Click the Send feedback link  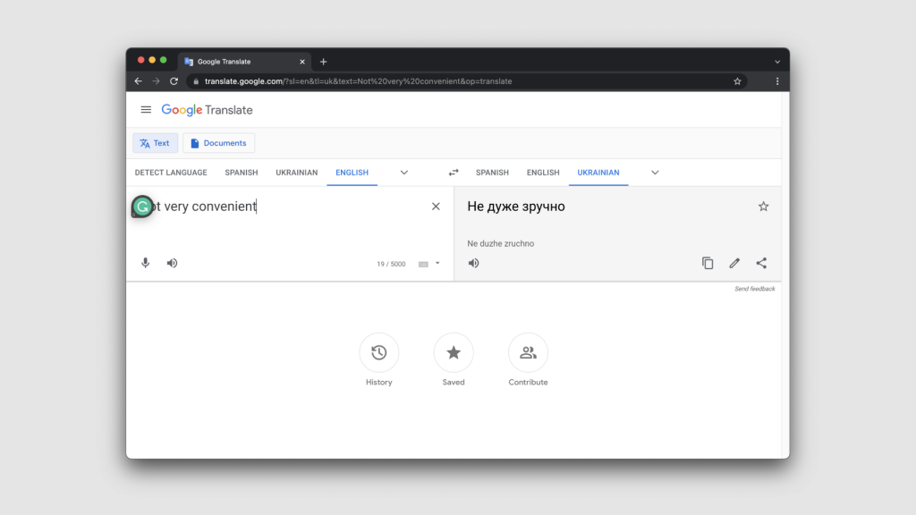tap(754, 289)
